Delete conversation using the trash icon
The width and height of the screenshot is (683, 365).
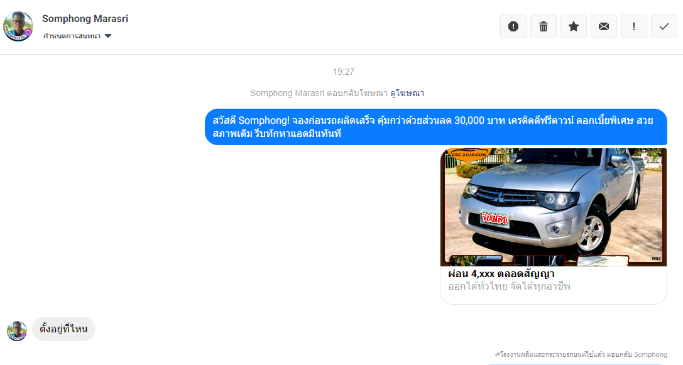coord(543,26)
